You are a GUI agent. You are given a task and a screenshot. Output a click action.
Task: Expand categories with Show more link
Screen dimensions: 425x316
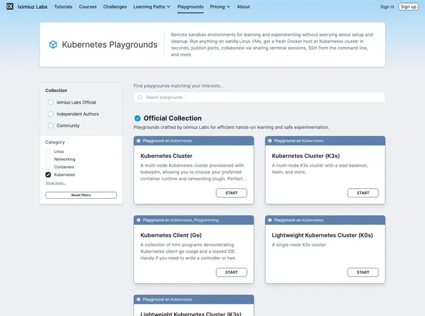pos(56,183)
